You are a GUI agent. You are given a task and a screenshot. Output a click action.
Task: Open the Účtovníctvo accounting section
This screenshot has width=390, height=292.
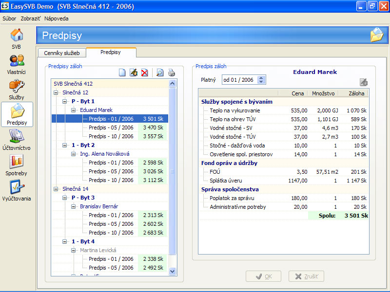pyautogui.click(x=17, y=140)
